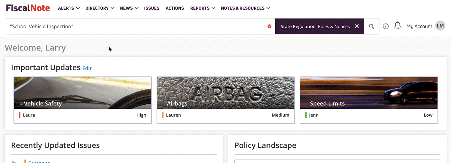
Task: Go to Issues page
Action: (x=152, y=8)
